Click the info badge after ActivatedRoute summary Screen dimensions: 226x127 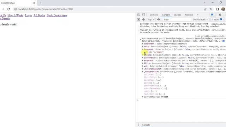[224, 41]
